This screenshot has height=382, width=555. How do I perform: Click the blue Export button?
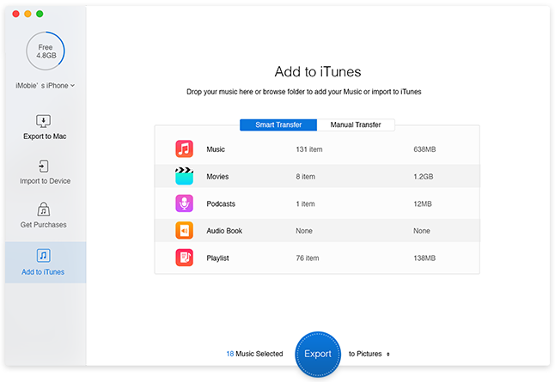[x=318, y=354]
